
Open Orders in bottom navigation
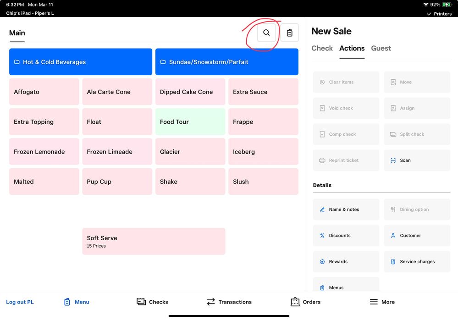pos(306,302)
